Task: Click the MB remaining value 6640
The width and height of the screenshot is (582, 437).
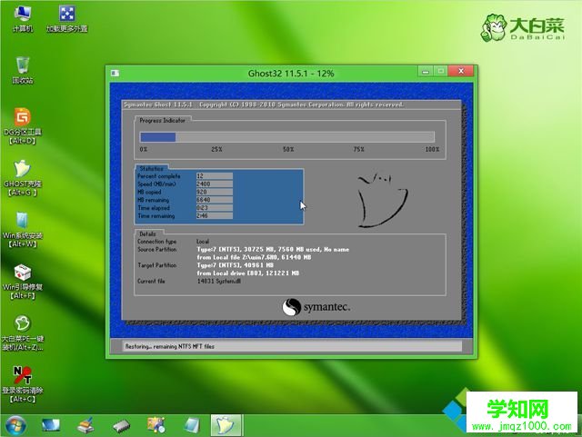Action: (215, 200)
